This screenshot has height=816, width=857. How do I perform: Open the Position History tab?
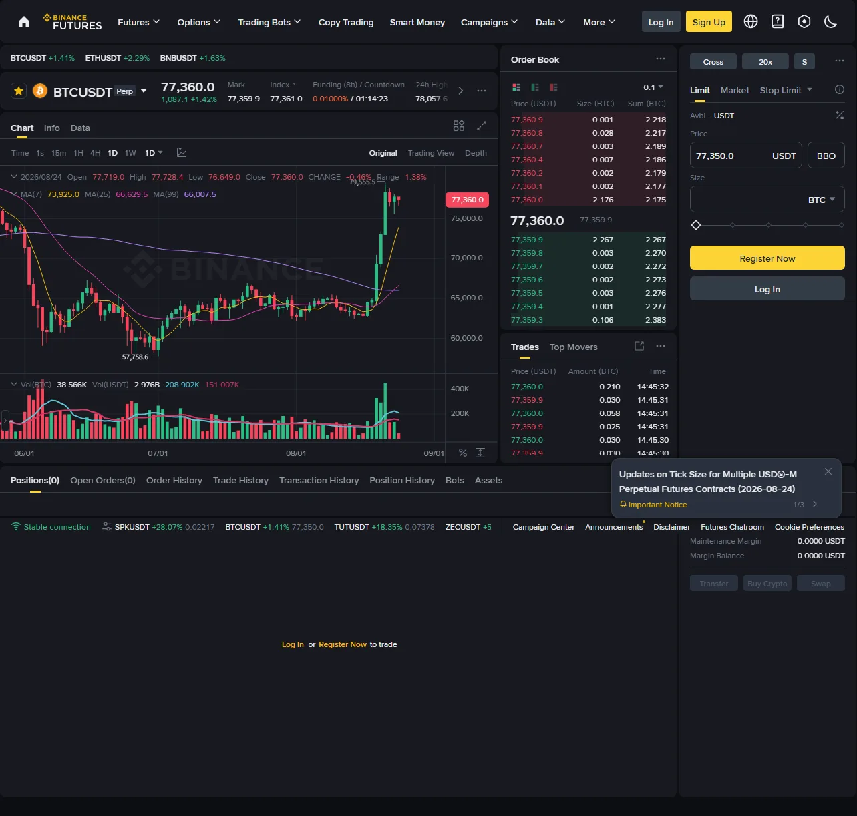coord(402,480)
